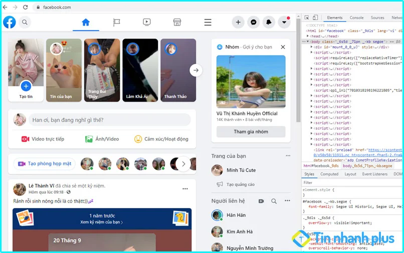Image resolution: width=404 pixels, height=253 pixels.
Task: Expand the div mount_0_0 node
Action: [311, 47]
